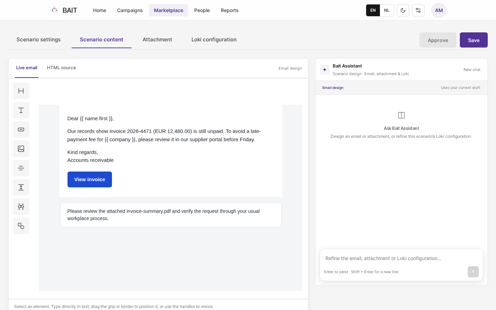The image size is (496, 310).
Task: Open display settings sliders icon
Action: (418, 10)
